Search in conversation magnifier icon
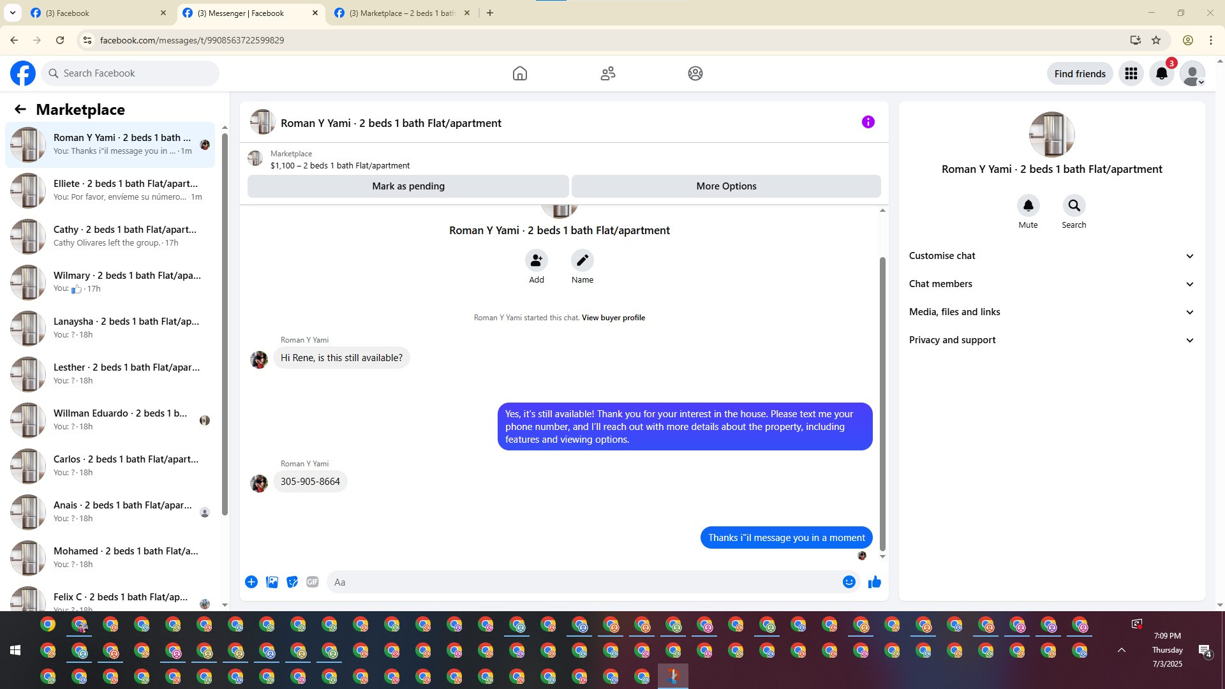Image resolution: width=1225 pixels, height=689 pixels. [x=1074, y=206]
